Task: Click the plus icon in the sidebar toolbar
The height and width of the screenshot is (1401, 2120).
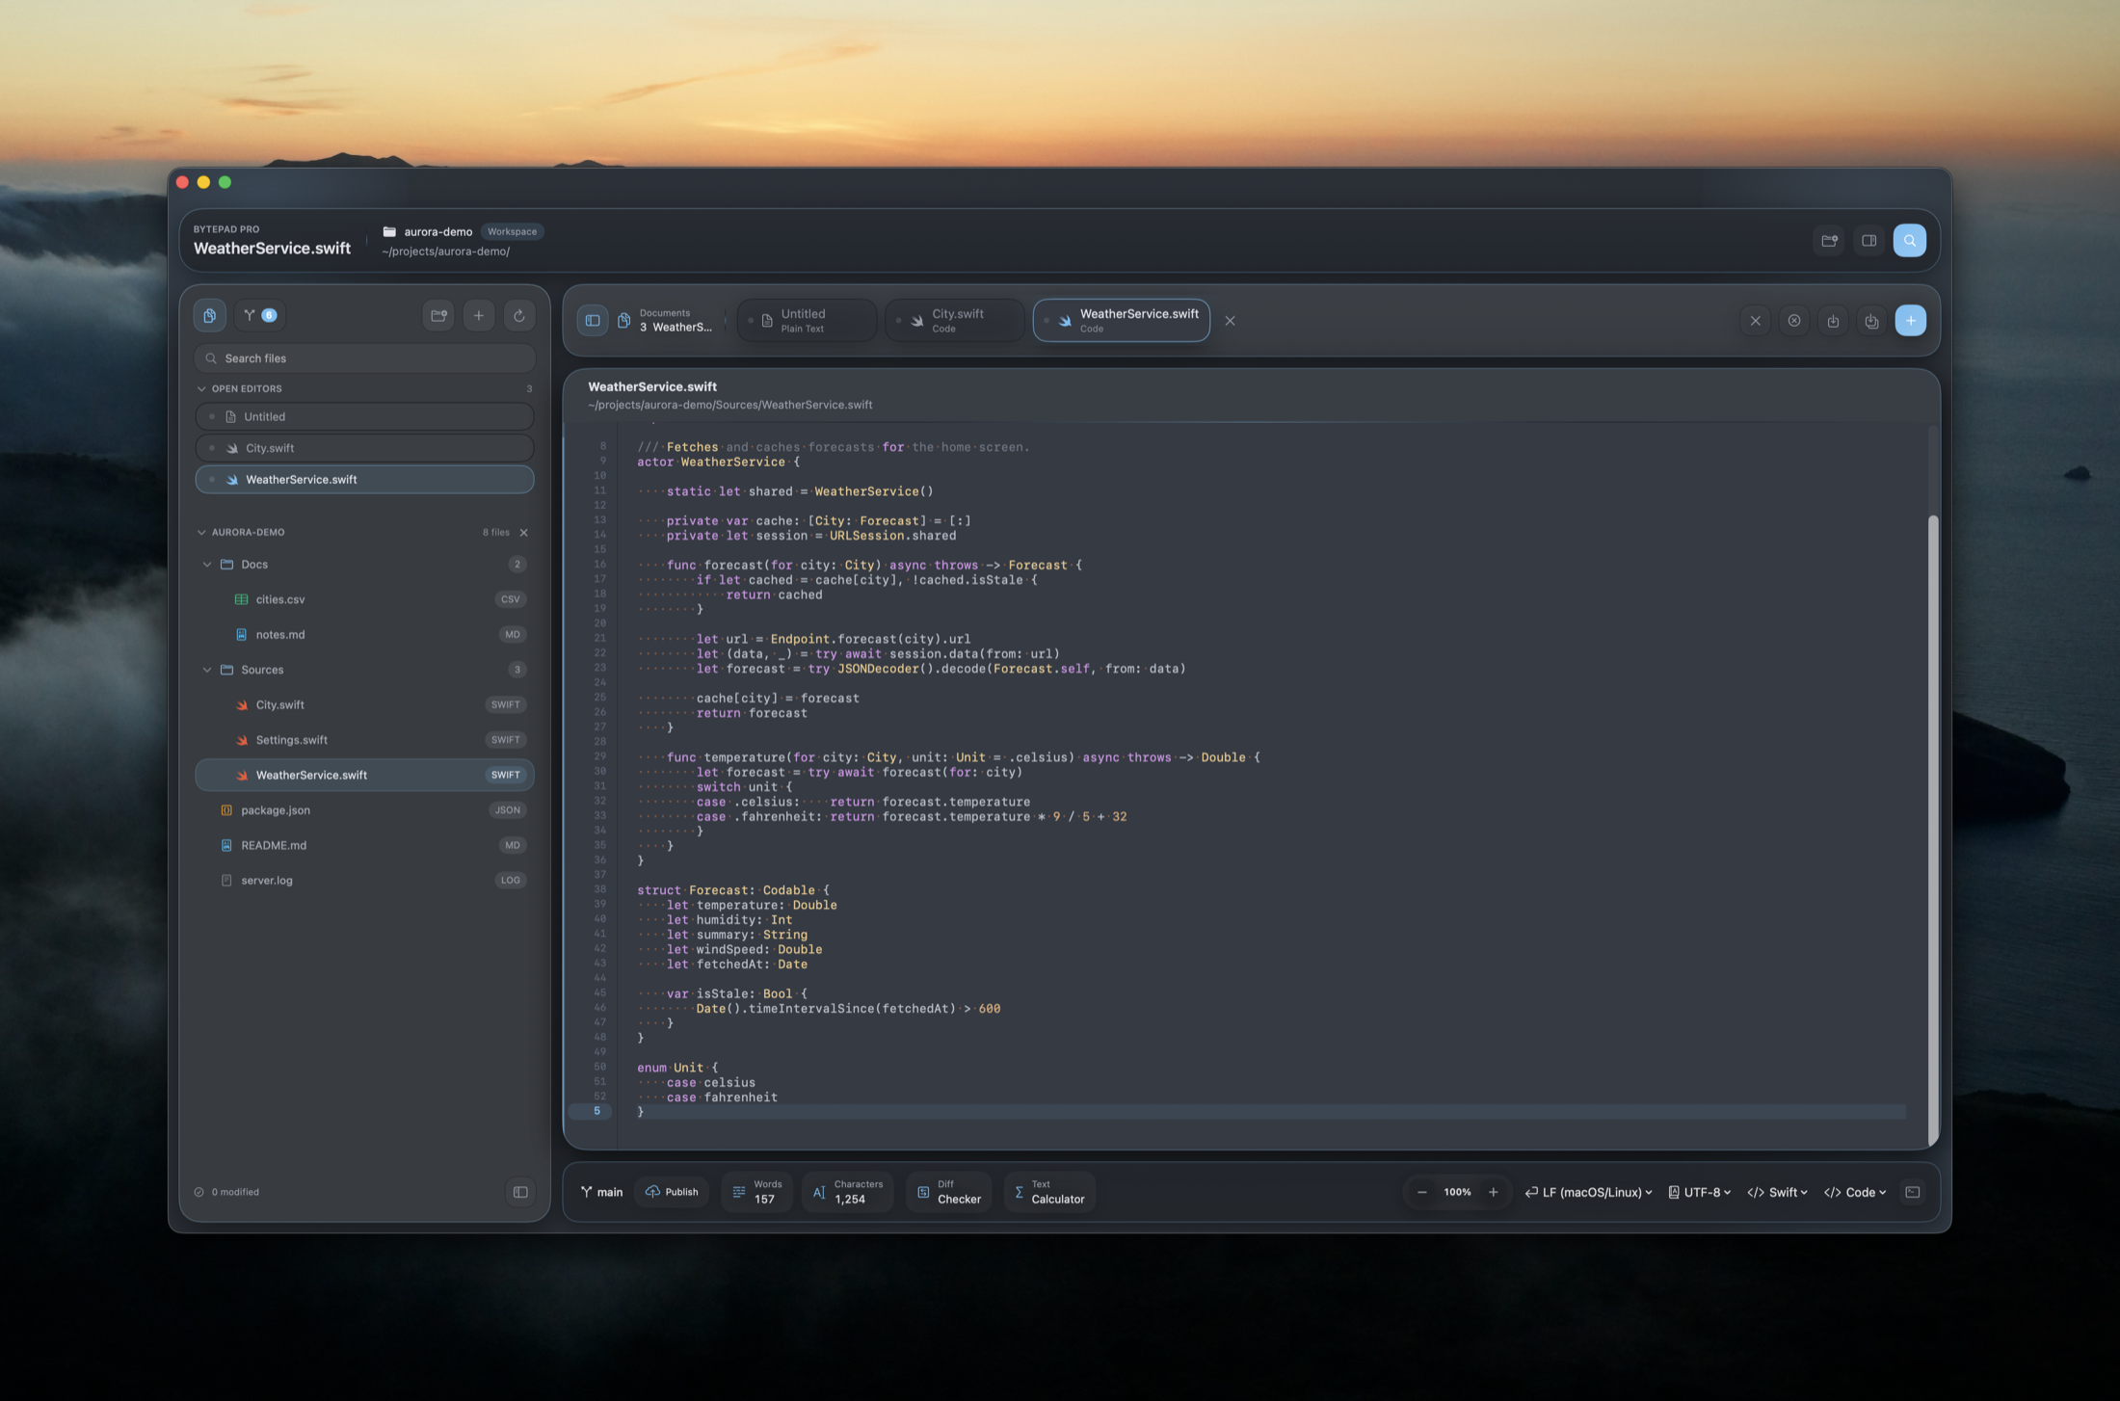Action: [479, 315]
